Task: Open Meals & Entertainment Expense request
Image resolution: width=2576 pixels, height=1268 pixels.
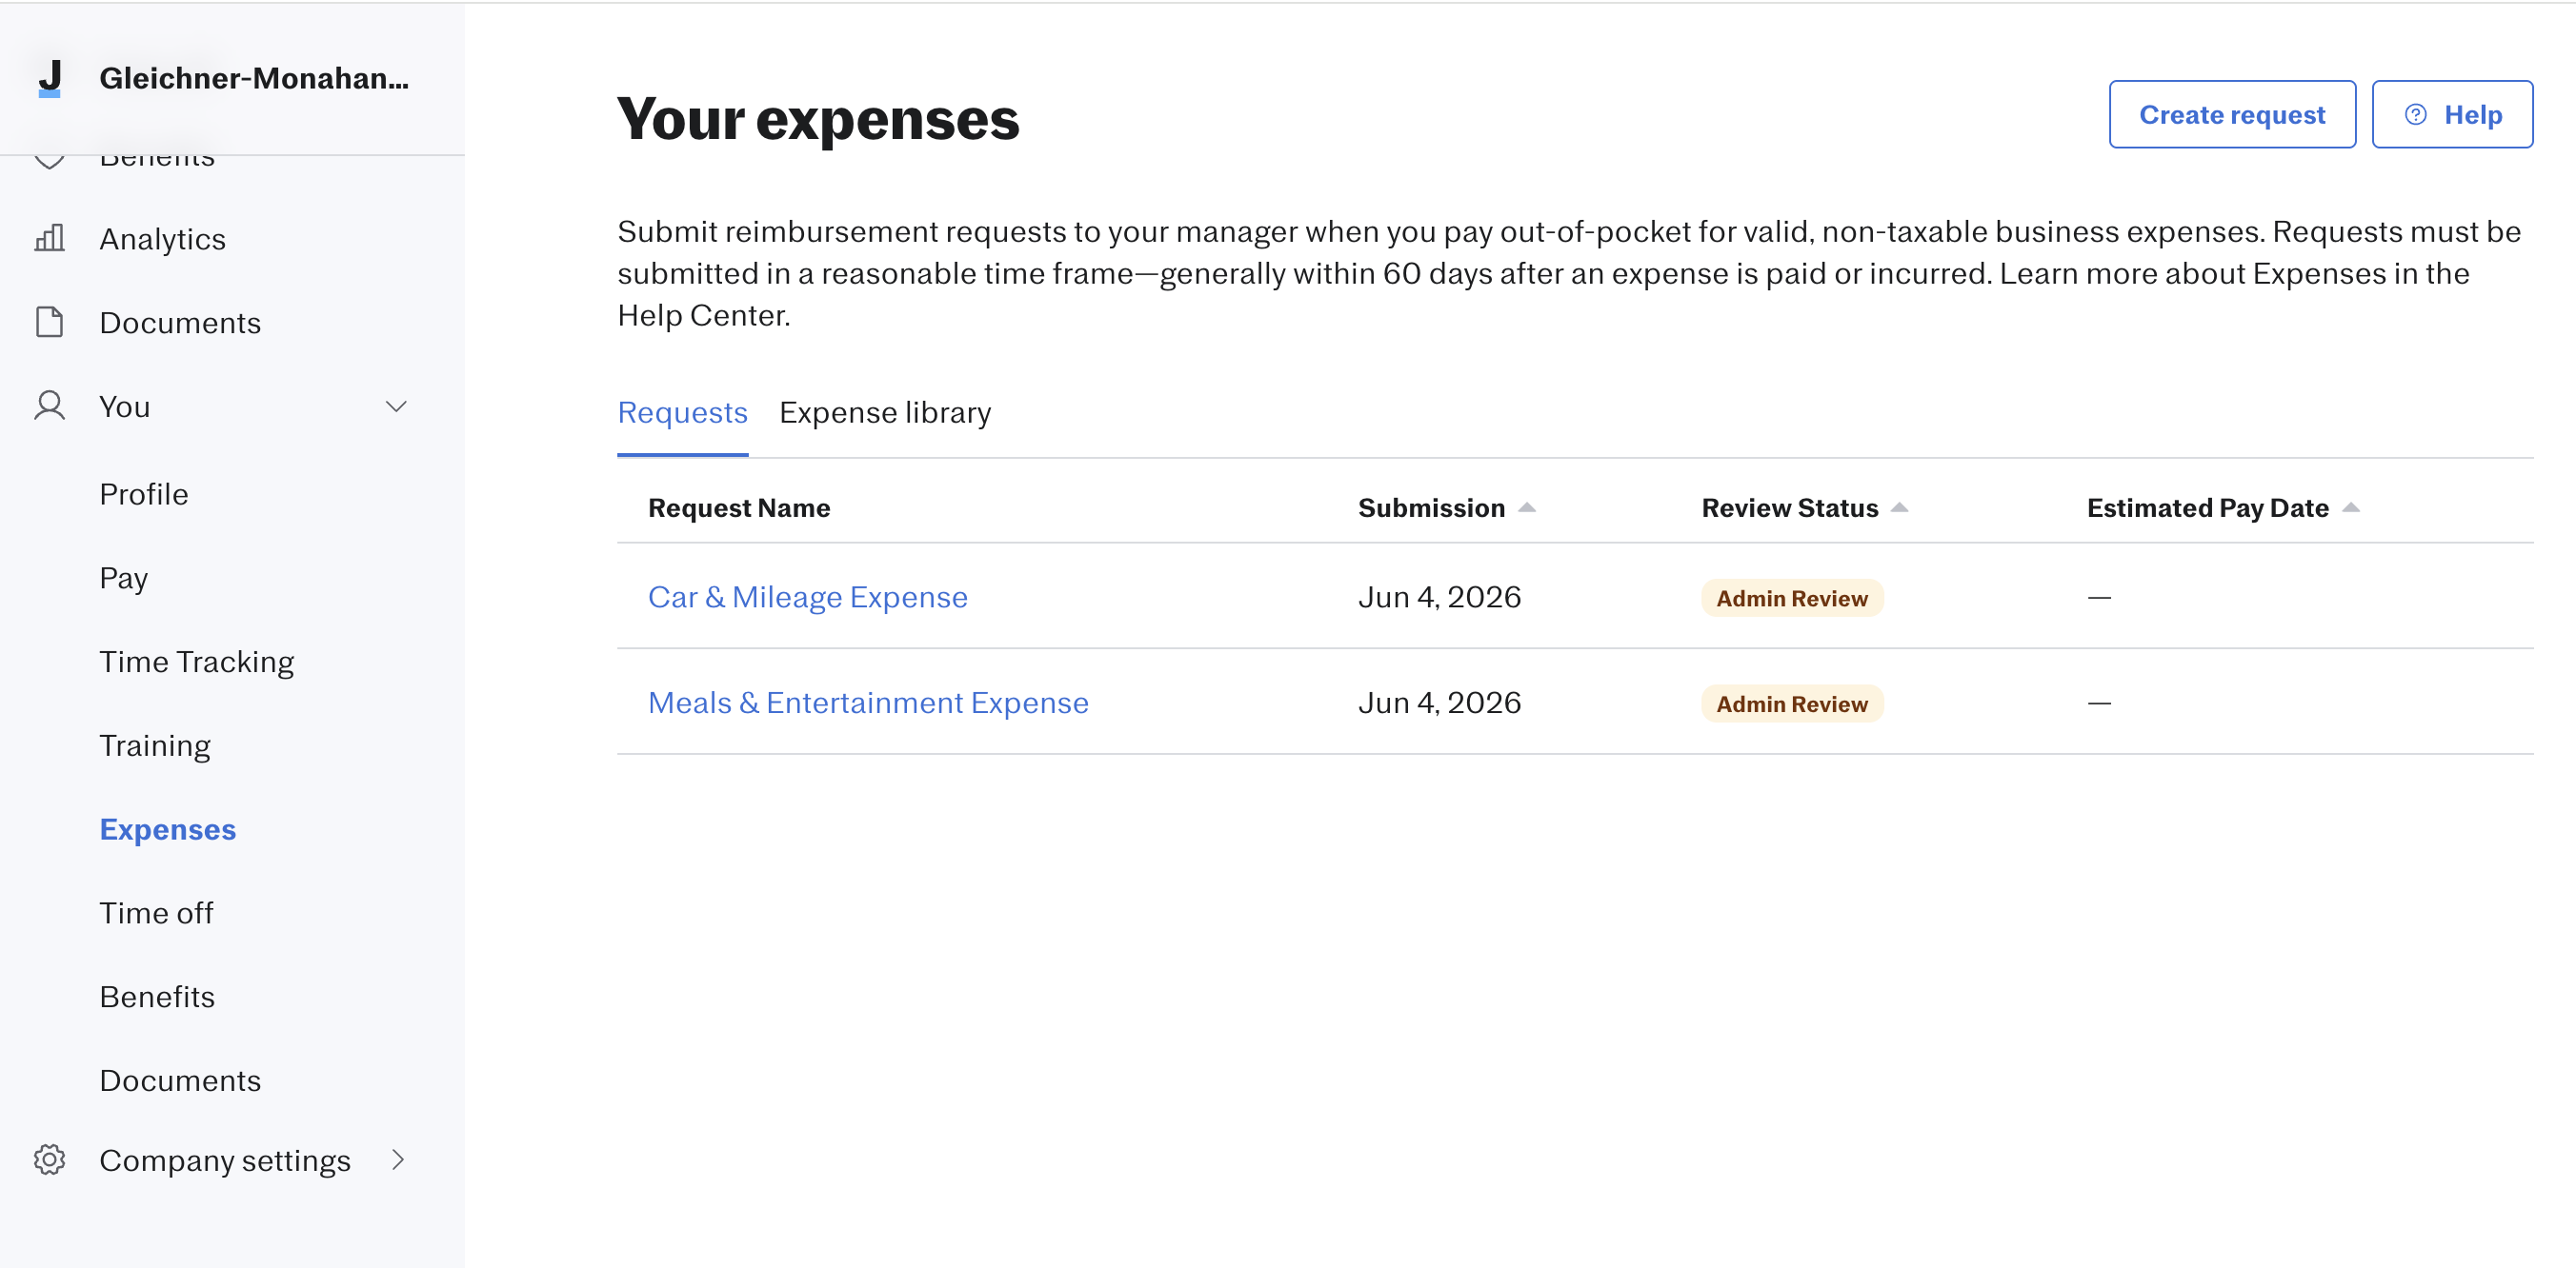Action: 868,703
